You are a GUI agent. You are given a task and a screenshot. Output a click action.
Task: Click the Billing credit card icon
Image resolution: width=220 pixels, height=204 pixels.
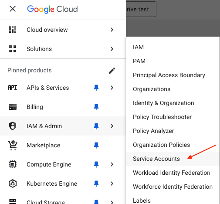coord(13,107)
